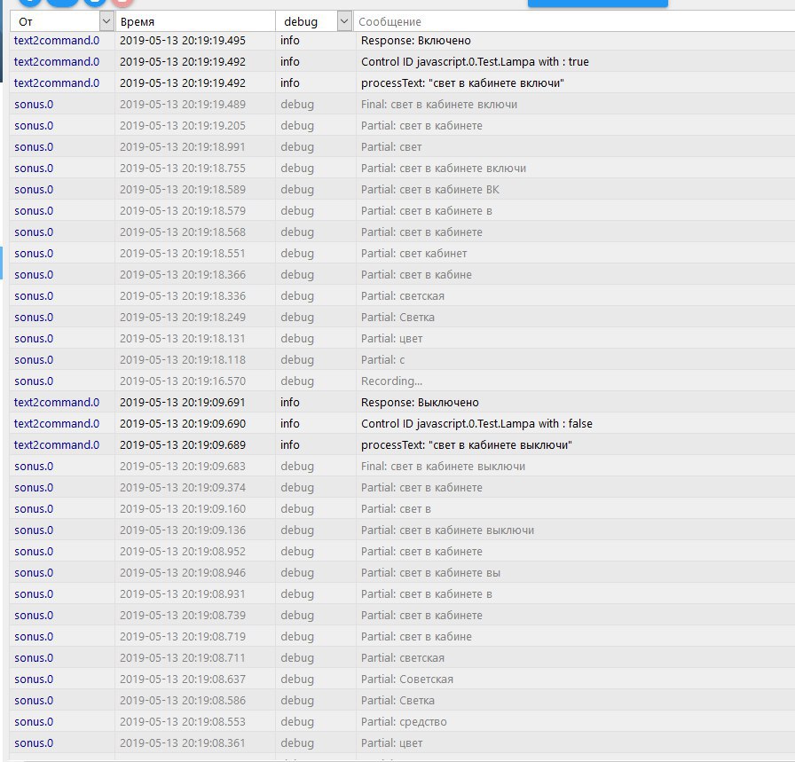Click timestamp 2019-05-13 20:19:09.374
Viewport: 795px width, 762px height.
point(183,488)
